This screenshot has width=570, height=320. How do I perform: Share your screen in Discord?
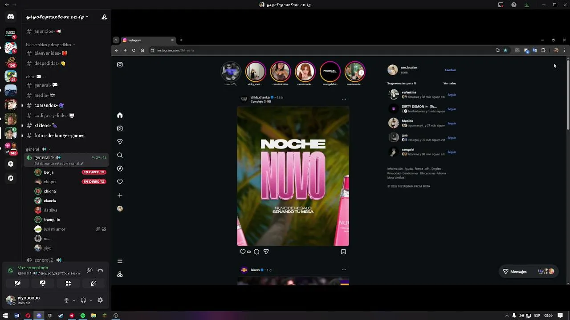click(43, 283)
